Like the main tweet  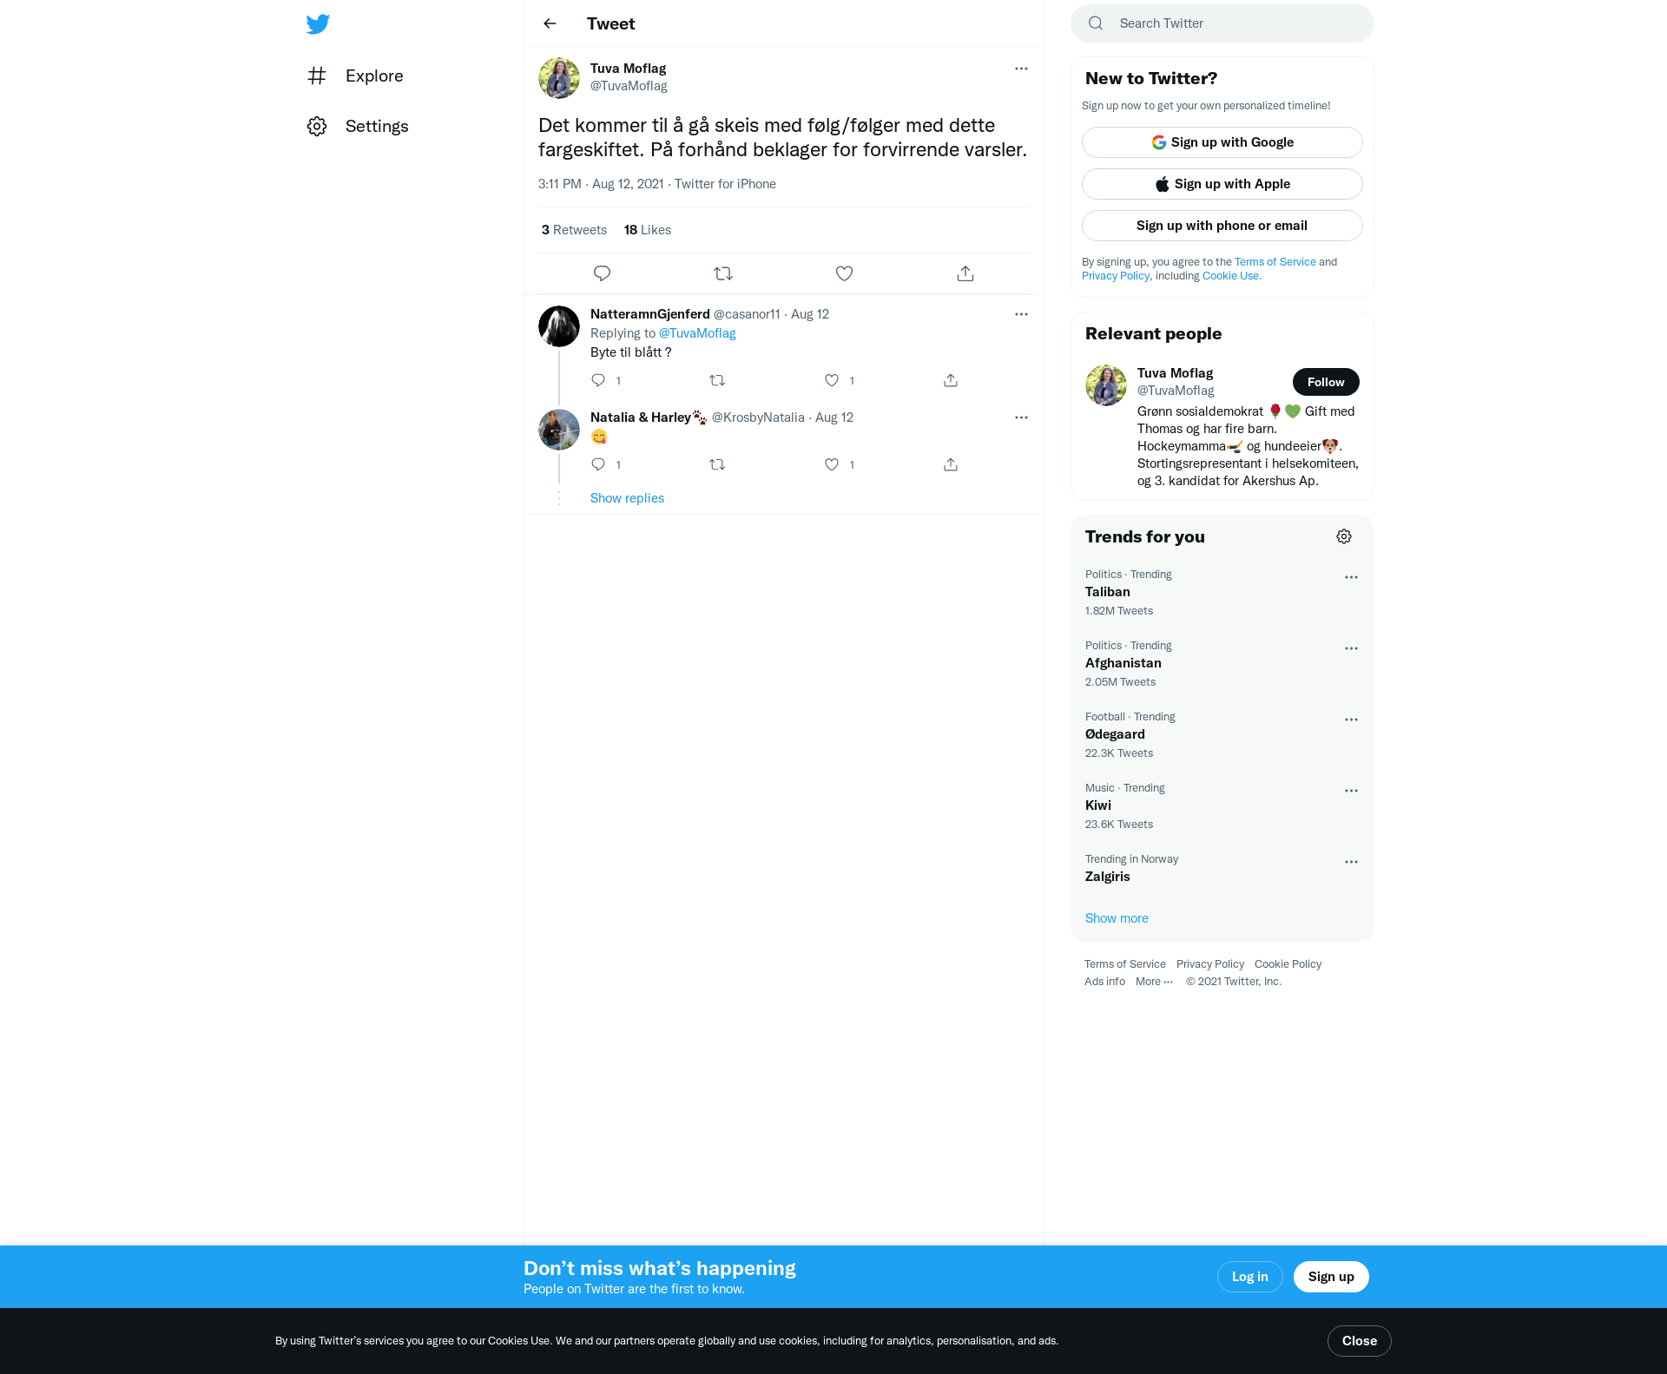844,273
